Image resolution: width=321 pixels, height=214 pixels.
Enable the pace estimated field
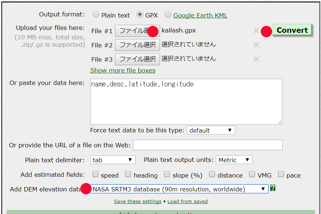281,174
